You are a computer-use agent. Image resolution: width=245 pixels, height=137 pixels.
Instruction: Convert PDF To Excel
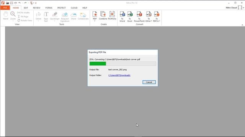(x=130, y=16)
